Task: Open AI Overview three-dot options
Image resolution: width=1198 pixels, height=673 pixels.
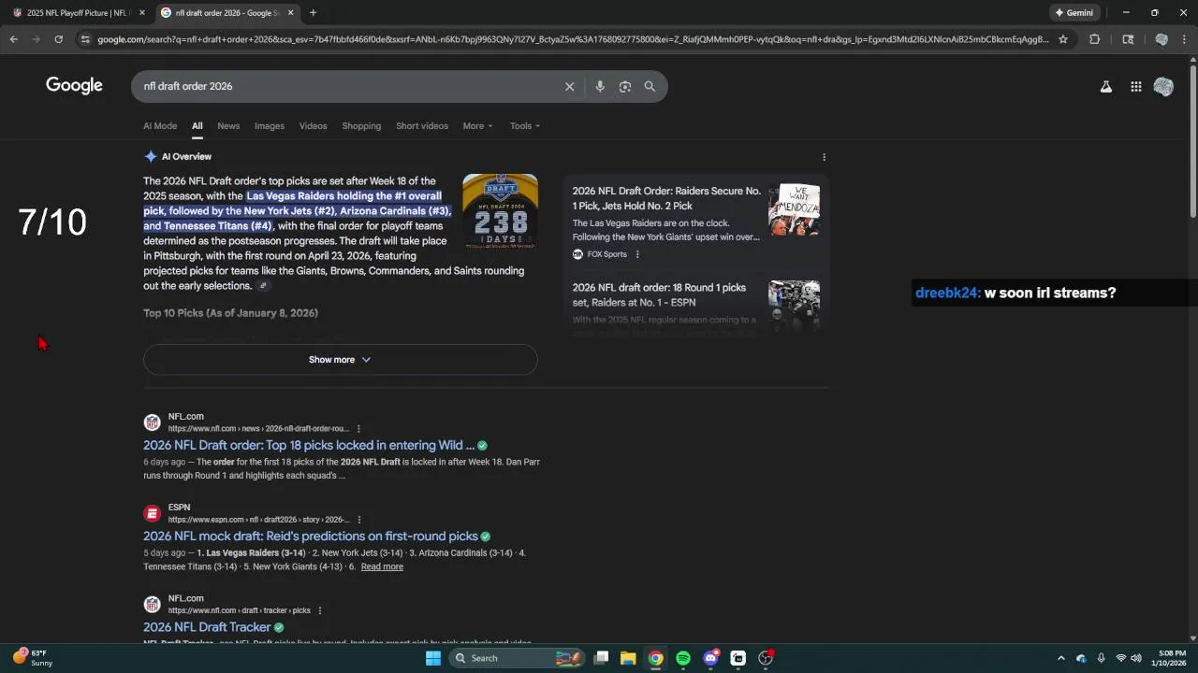Action: coord(824,157)
